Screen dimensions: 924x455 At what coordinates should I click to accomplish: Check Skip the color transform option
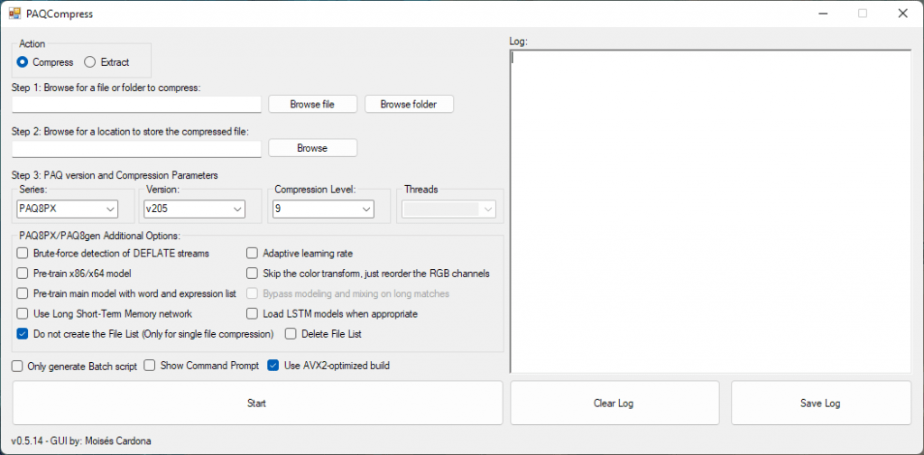point(253,274)
